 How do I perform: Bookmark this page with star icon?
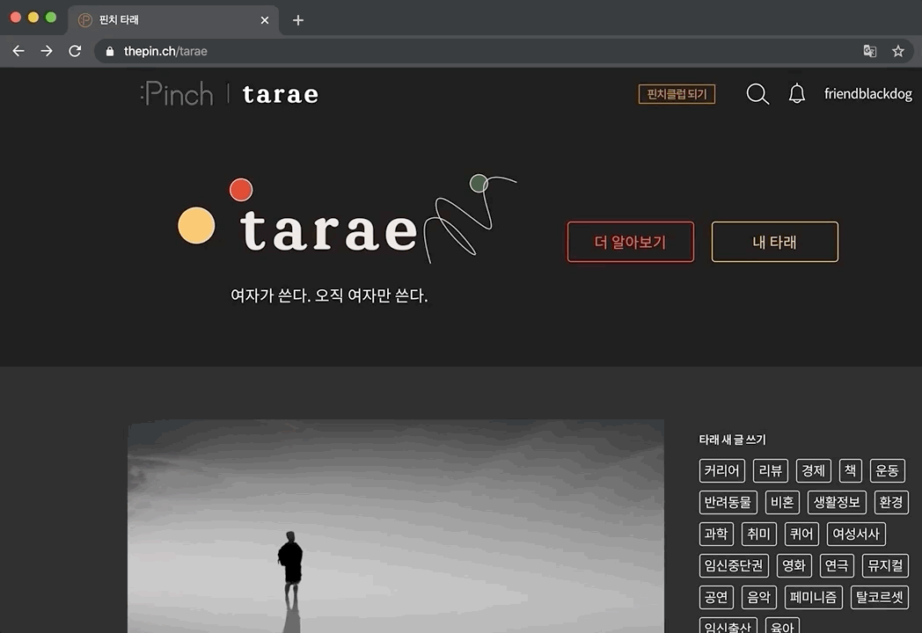pos(898,51)
